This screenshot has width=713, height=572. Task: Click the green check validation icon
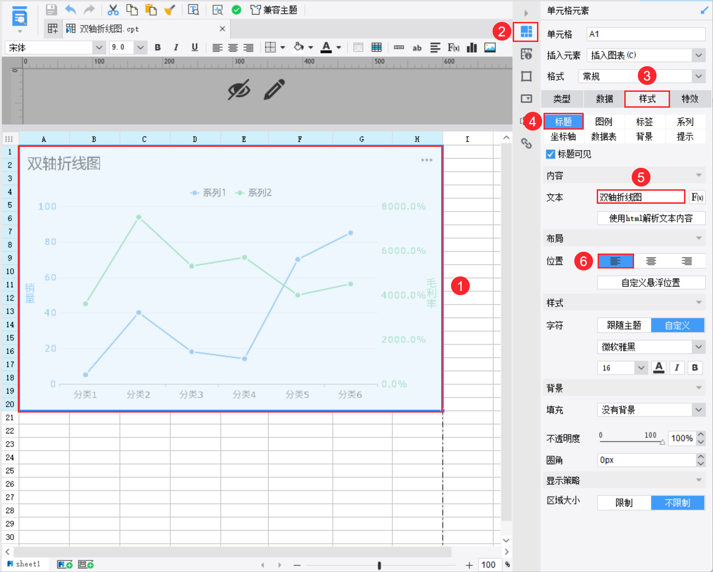click(237, 10)
